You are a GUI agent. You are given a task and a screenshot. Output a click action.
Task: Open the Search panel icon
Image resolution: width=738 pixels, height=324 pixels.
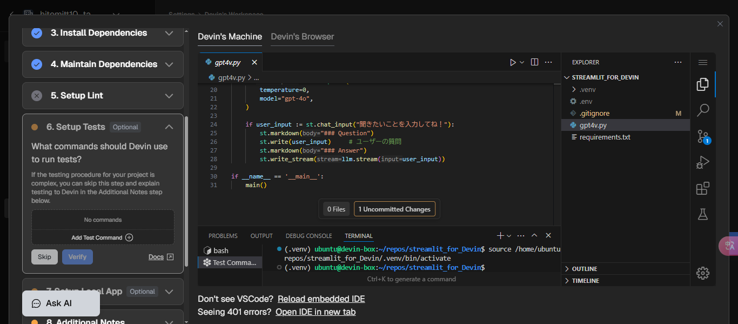click(702, 110)
